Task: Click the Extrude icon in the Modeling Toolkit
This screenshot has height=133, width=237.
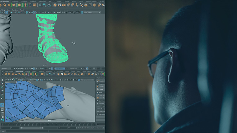Action: click(x=98, y=87)
